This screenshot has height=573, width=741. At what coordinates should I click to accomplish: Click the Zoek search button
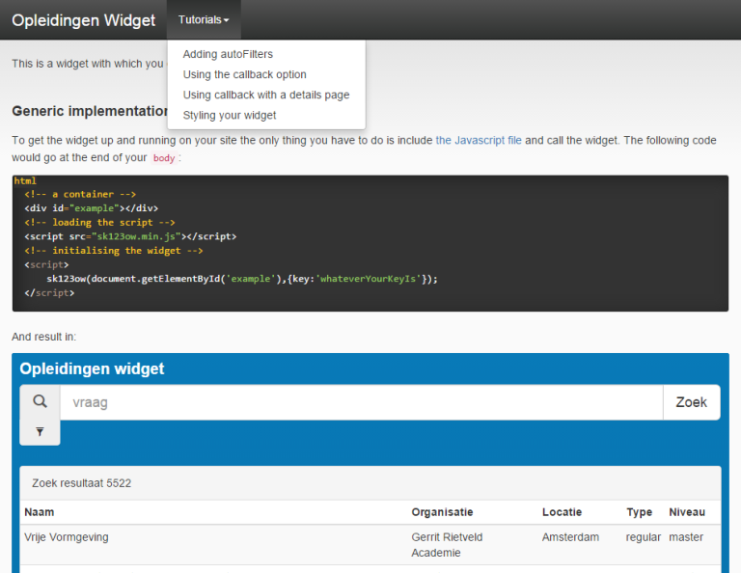(x=692, y=402)
